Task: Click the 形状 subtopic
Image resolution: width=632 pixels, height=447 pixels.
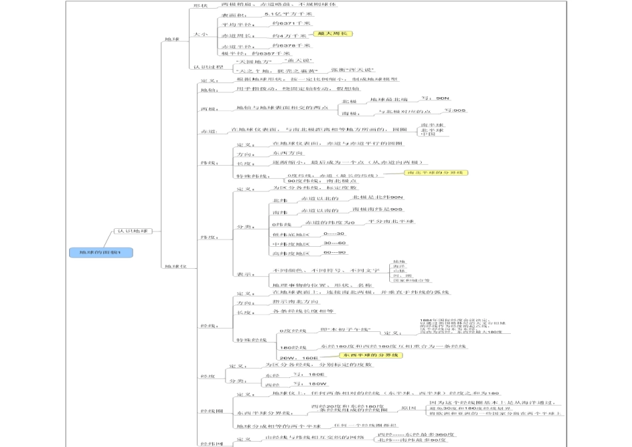Action: tap(201, 5)
